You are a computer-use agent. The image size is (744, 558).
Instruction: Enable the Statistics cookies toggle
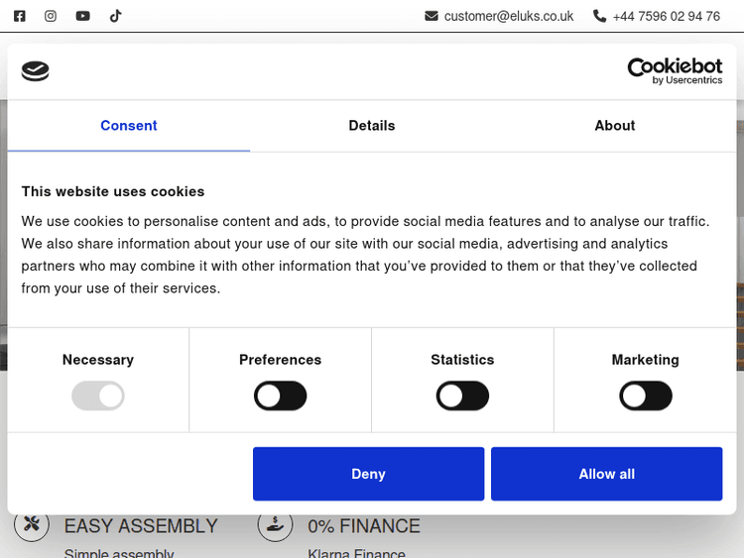tap(462, 396)
